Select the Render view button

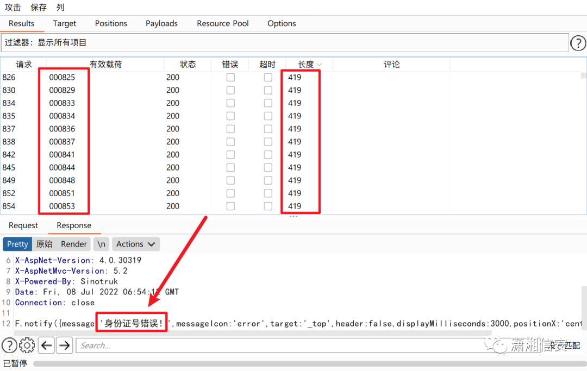74,244
